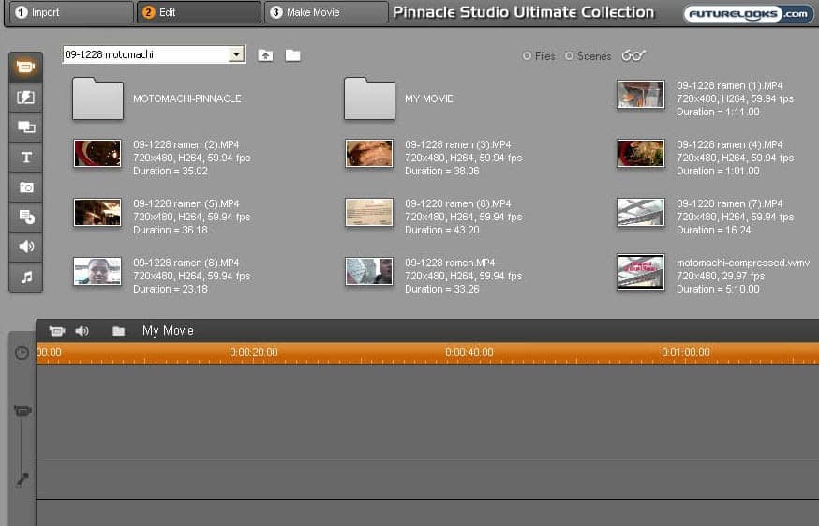The height and width of the screenshot is (526, 819).
Task: Go up one folder level
Action: click(266, 55)
